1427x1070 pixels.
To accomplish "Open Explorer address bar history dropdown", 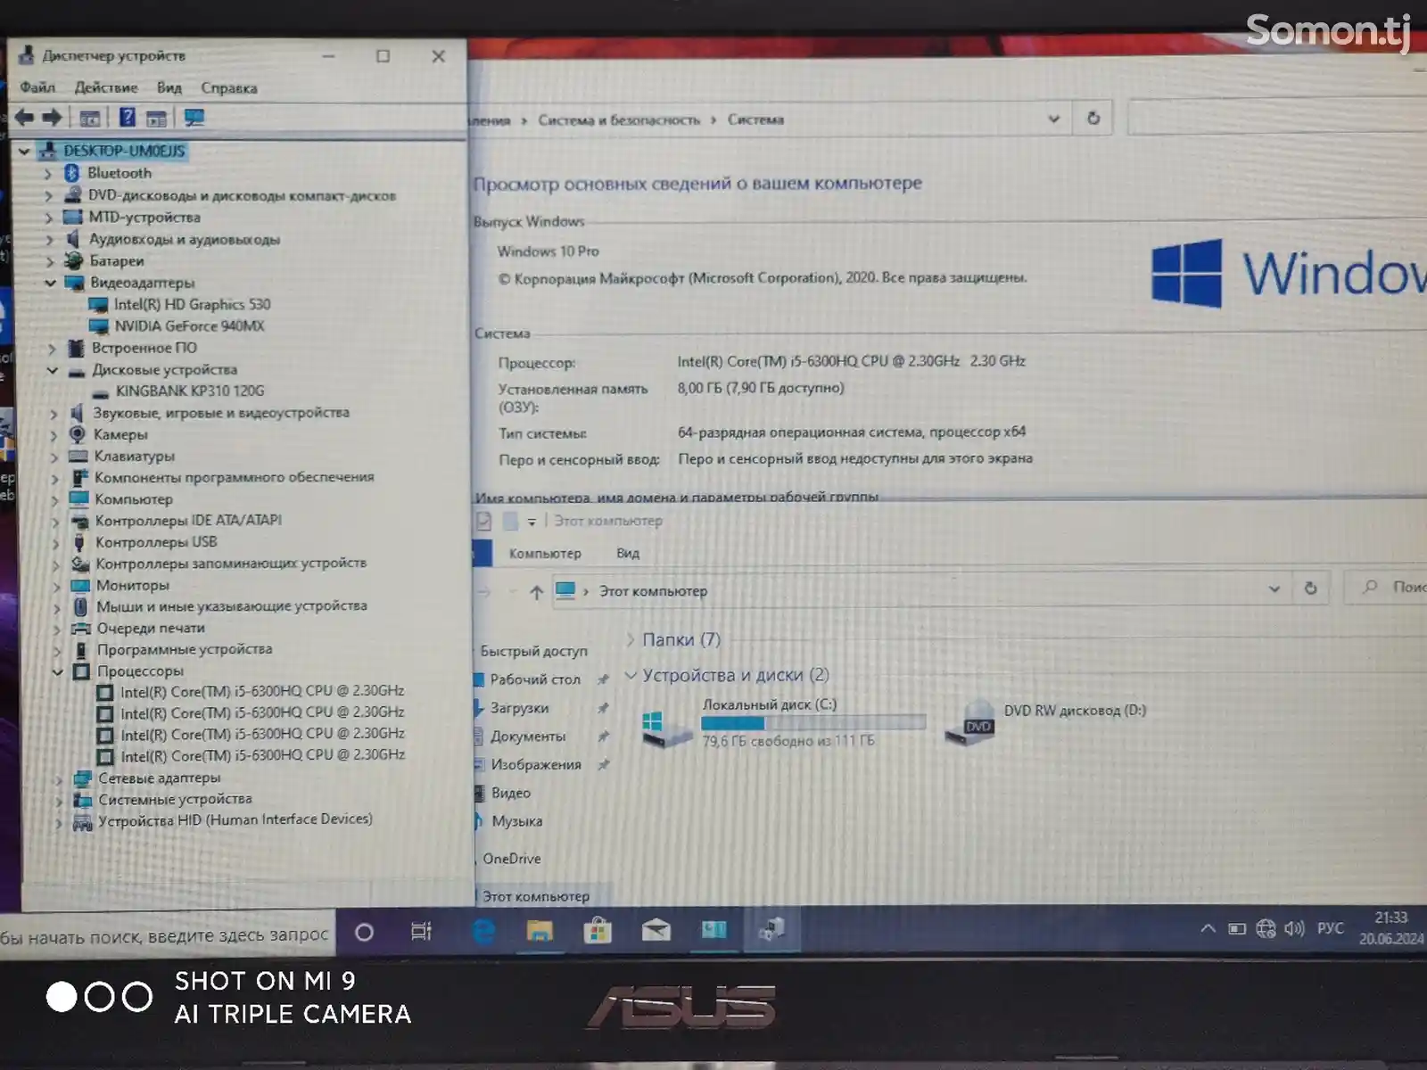I will point(1274,588).
